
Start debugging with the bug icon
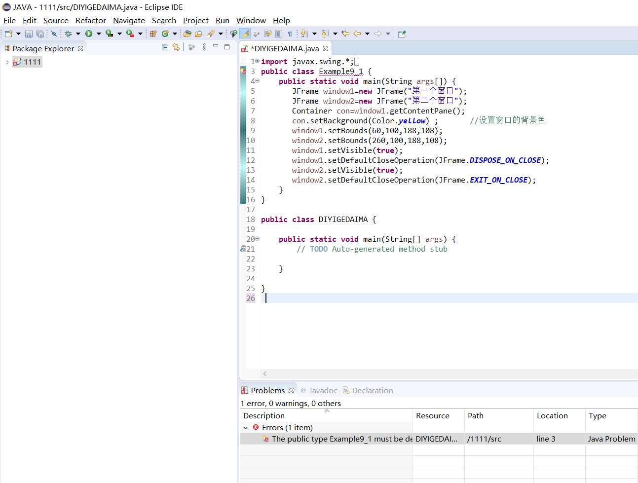pyautogui.click(x=68, y=34)
